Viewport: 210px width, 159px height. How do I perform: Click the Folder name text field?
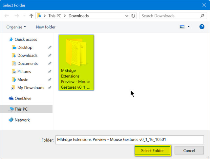click(130, 140)
